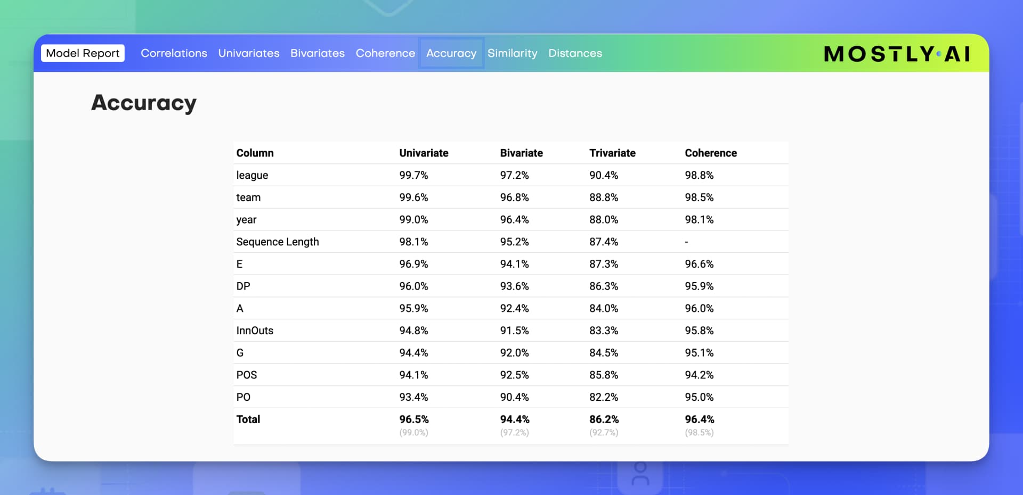Open the Univariates section
Viewport: 1023px width, 495px height.
249,53
